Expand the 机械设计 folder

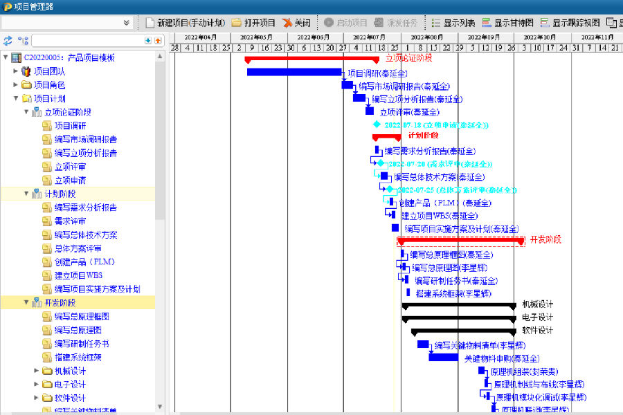[36, 371]
